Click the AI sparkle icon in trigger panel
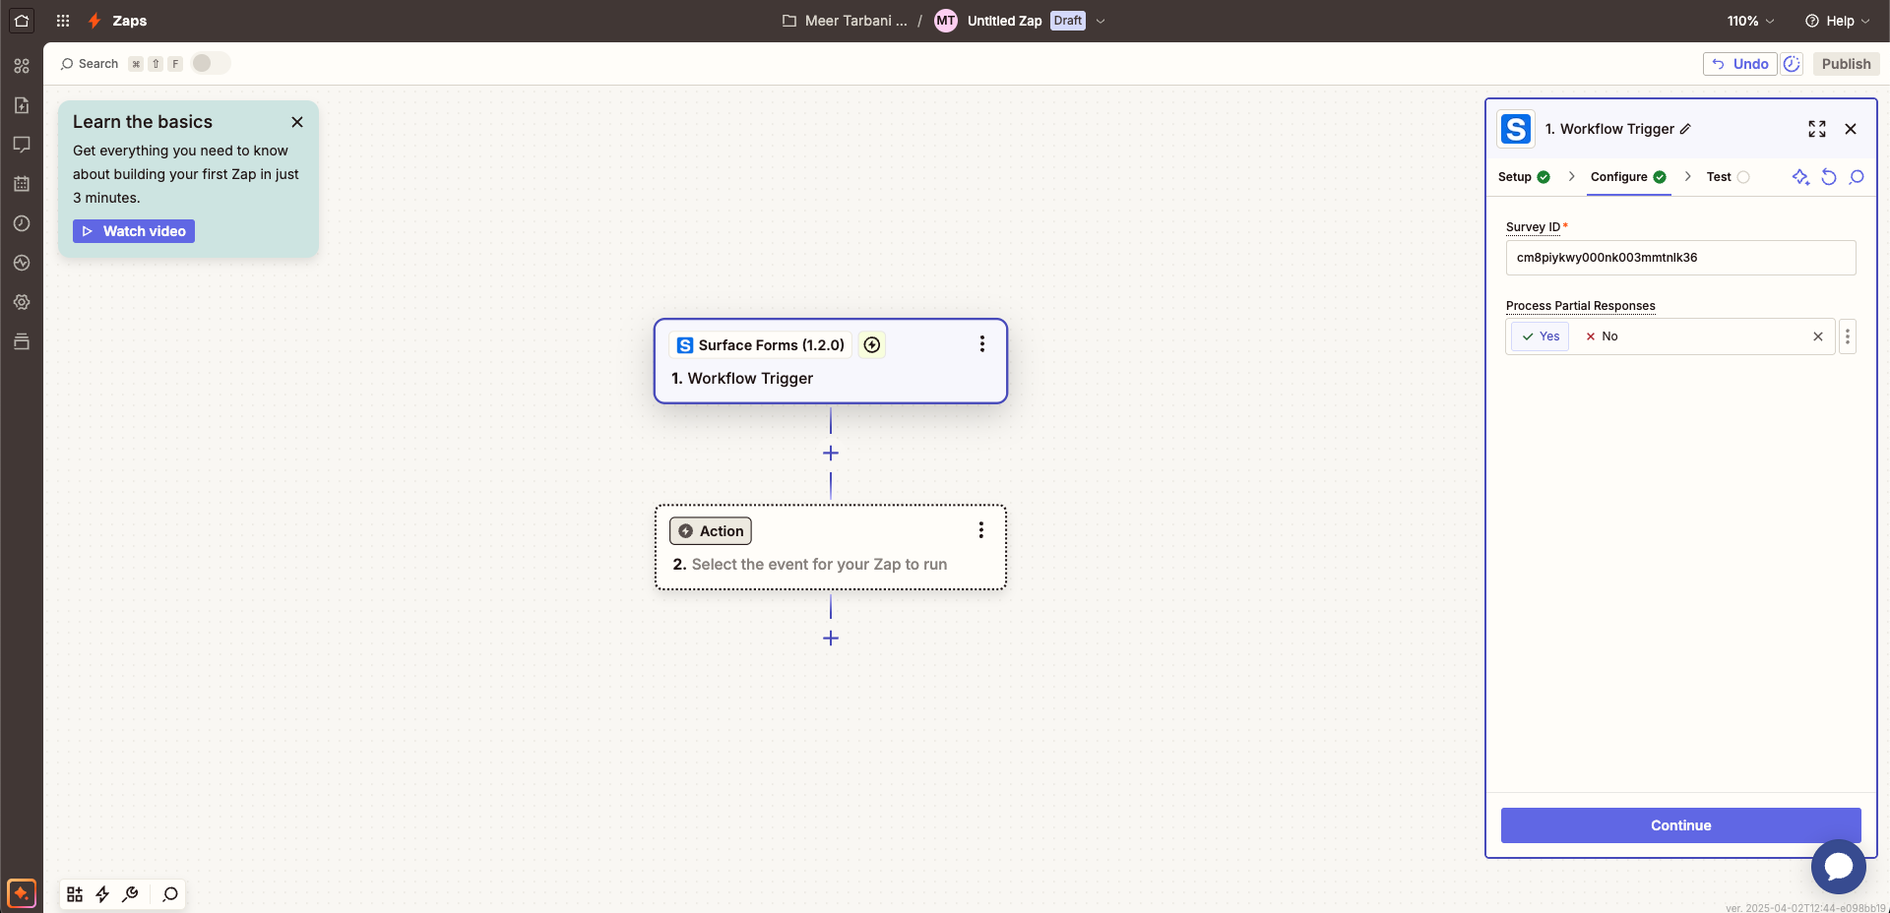The image size is (1890, 913). 1800,177
